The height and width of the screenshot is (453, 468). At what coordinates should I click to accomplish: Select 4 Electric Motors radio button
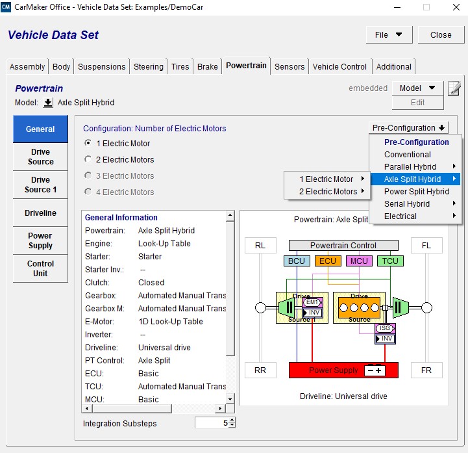coord(88,192)
